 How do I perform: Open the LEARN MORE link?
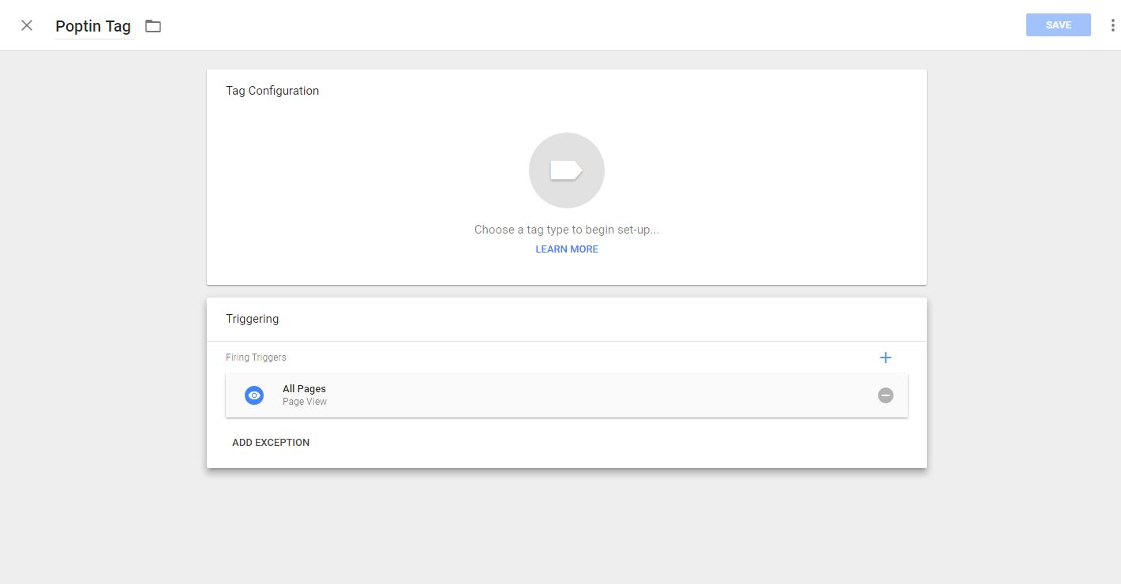click(567, 249)
